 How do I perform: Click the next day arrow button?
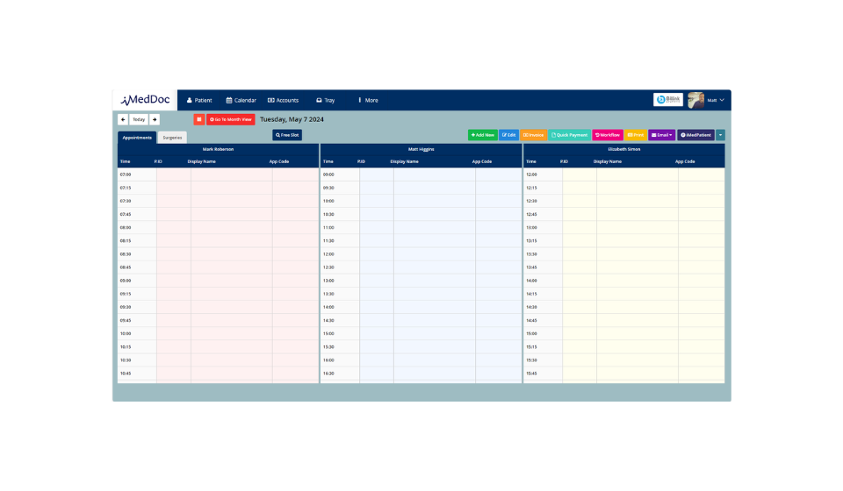155,119
